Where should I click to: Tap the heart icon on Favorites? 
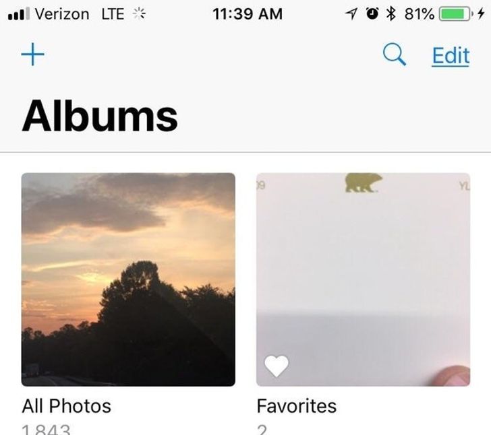coord(276,366)
